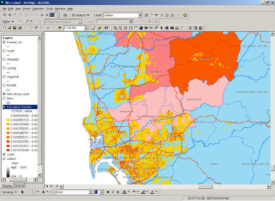Apply bold text formatting
This screenshot has height=201, width=275.
click(108, 192)
